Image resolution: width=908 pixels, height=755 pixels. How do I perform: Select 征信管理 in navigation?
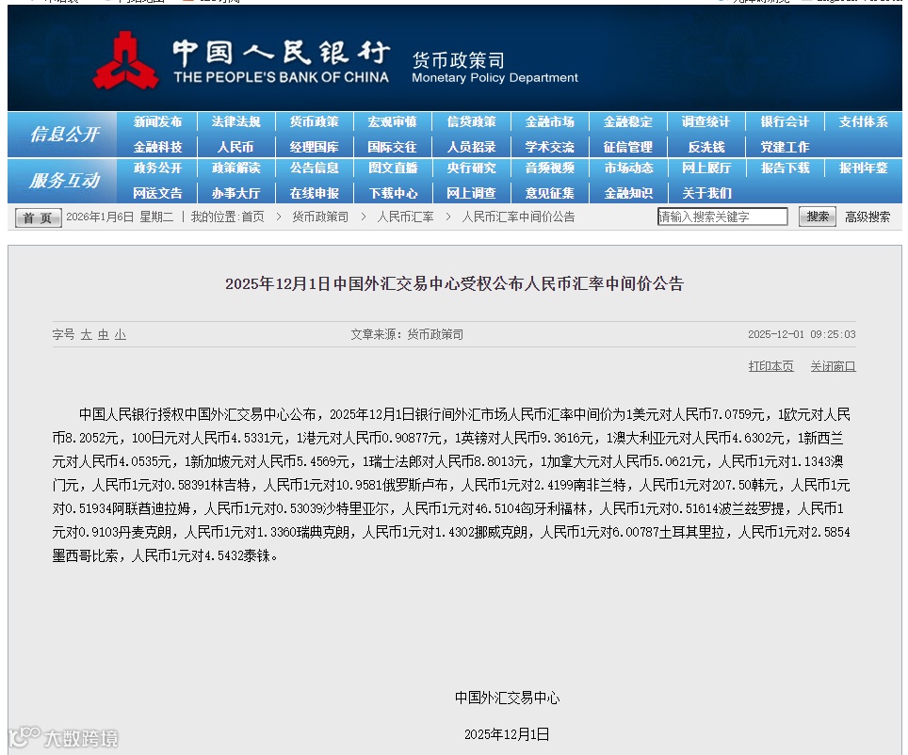[x=628, y=147]
